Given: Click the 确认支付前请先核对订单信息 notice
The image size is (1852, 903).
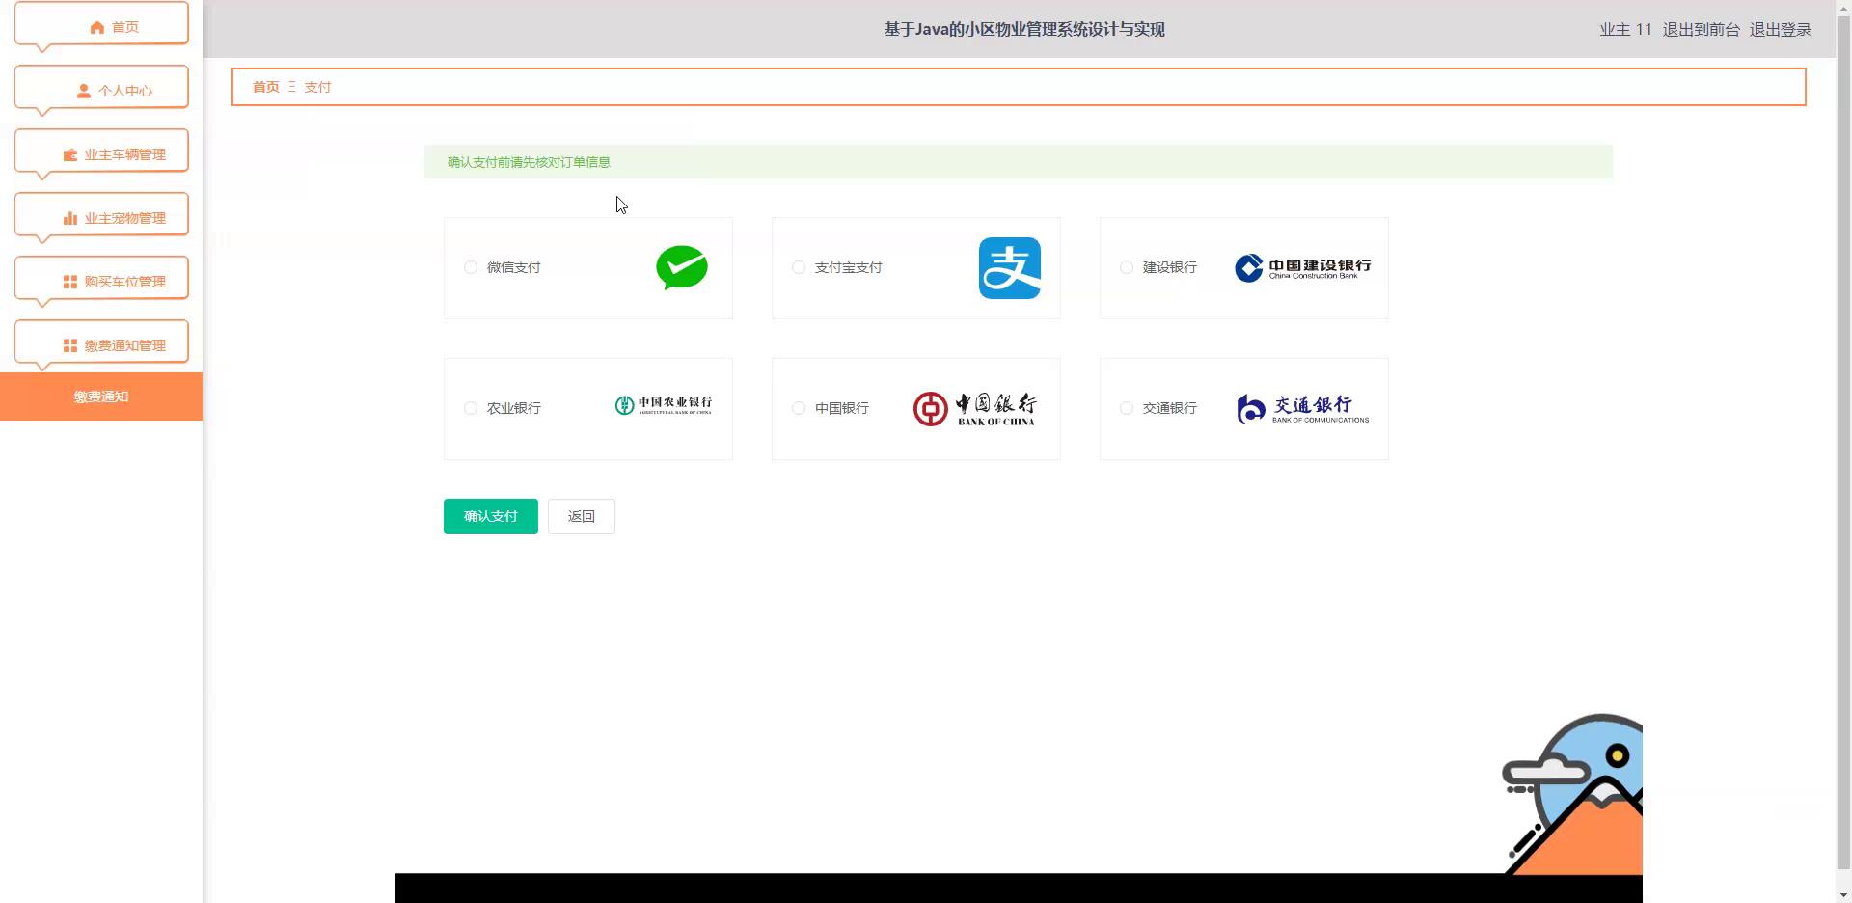Looking at the screenshot, I should [x=1019, y=162].
